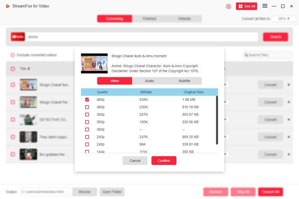The width and height of the screenshot is (299, 199).
Task: Select all videos with Title header checkbox
Action: point(13,69)
